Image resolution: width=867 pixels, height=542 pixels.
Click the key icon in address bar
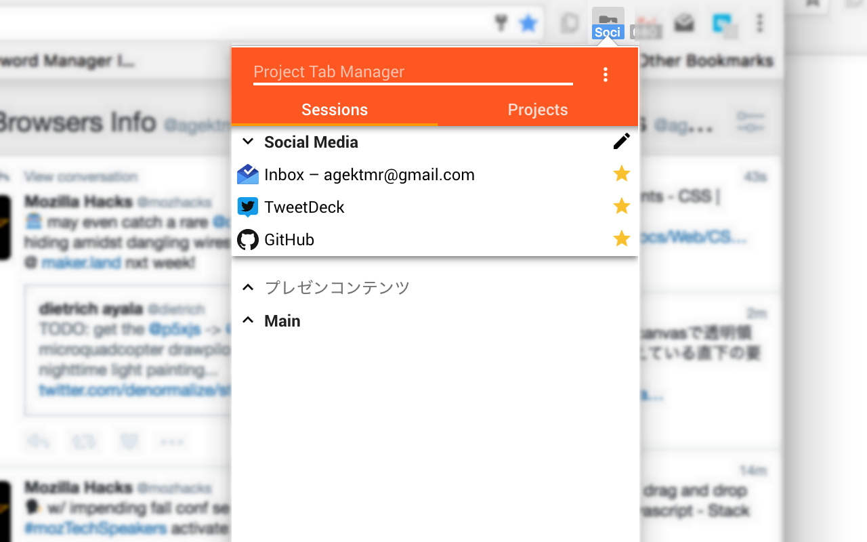tap(501, 24)
